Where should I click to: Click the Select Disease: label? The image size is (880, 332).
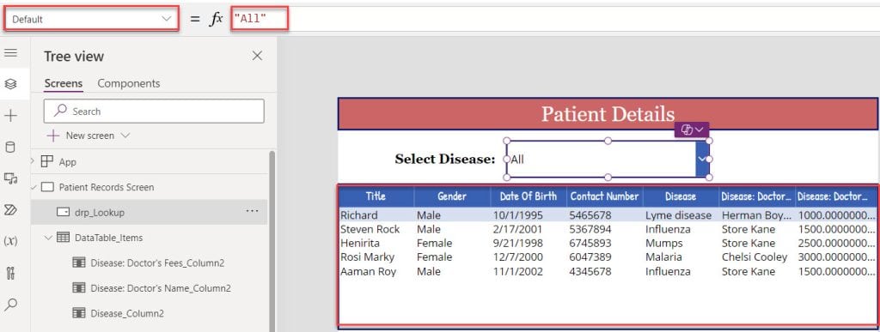tap(444, 159)
